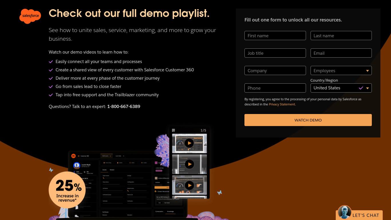This screenshot has height=220, width=391.
Task: Click 'Deliver more at every phase' bullet text
Action: pyautogui.click(x=108, y=78)
